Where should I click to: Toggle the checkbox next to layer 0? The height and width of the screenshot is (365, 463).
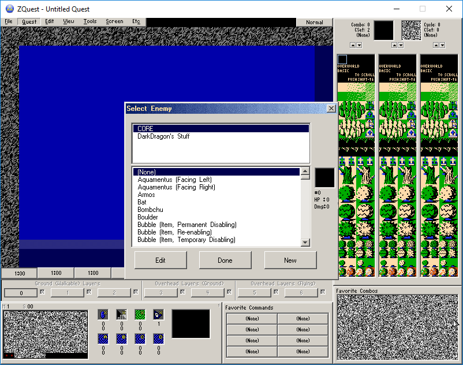43,292
